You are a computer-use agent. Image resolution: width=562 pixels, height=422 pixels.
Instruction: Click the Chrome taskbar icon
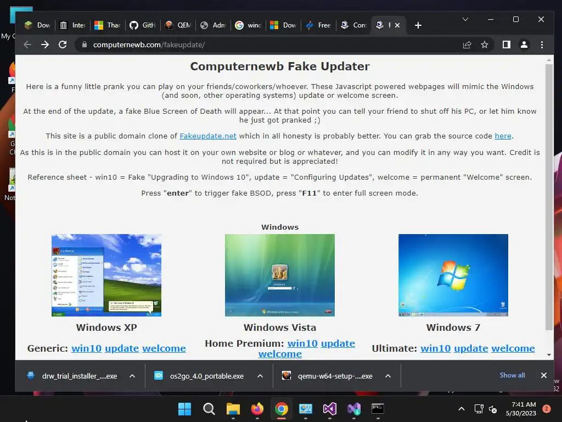pyautogui.click(x=282, y=409)
